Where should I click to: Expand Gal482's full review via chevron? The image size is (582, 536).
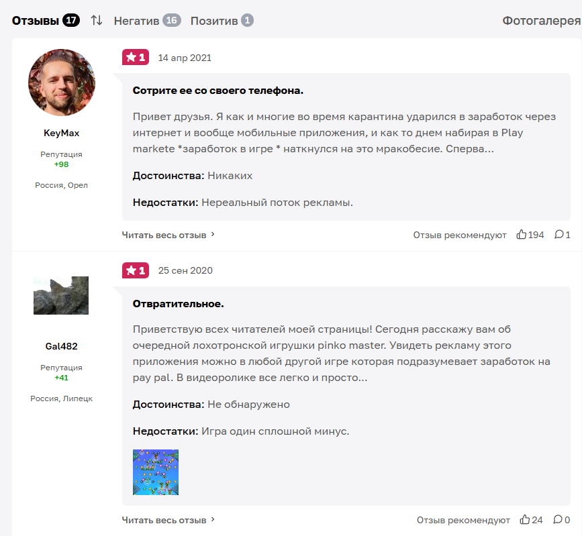tap(213, 520)
